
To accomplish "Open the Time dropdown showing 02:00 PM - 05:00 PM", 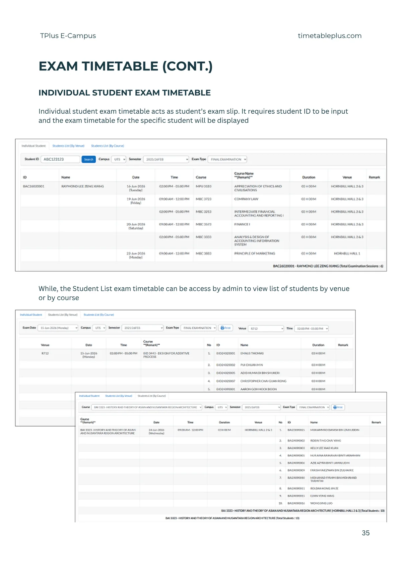I will coord(312,329).
